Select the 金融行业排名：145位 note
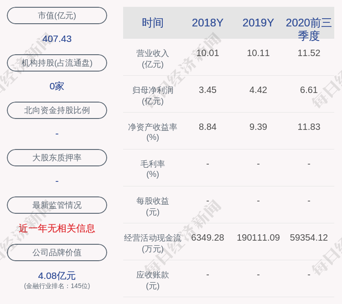342x304 pixels. point(57,286)
